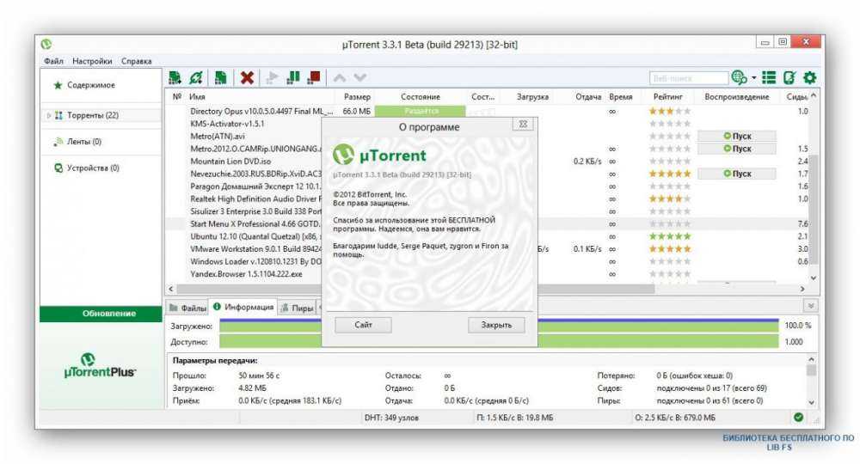Click the Remote access toolbar icon

click(790, 78)
